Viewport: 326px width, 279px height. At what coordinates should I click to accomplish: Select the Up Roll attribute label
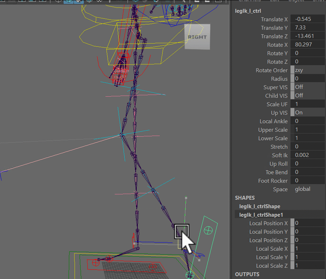pyautogui.click(x=279, y=164)
